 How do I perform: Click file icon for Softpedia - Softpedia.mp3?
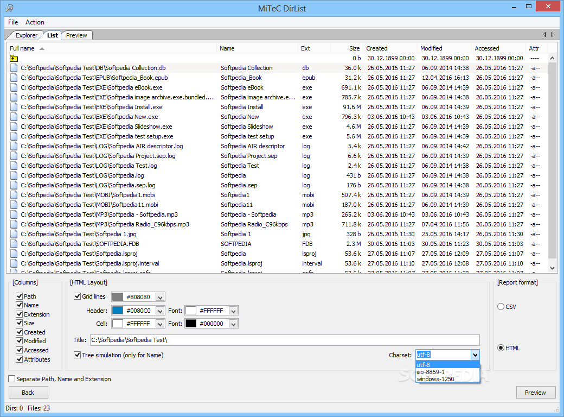[14, 214]
